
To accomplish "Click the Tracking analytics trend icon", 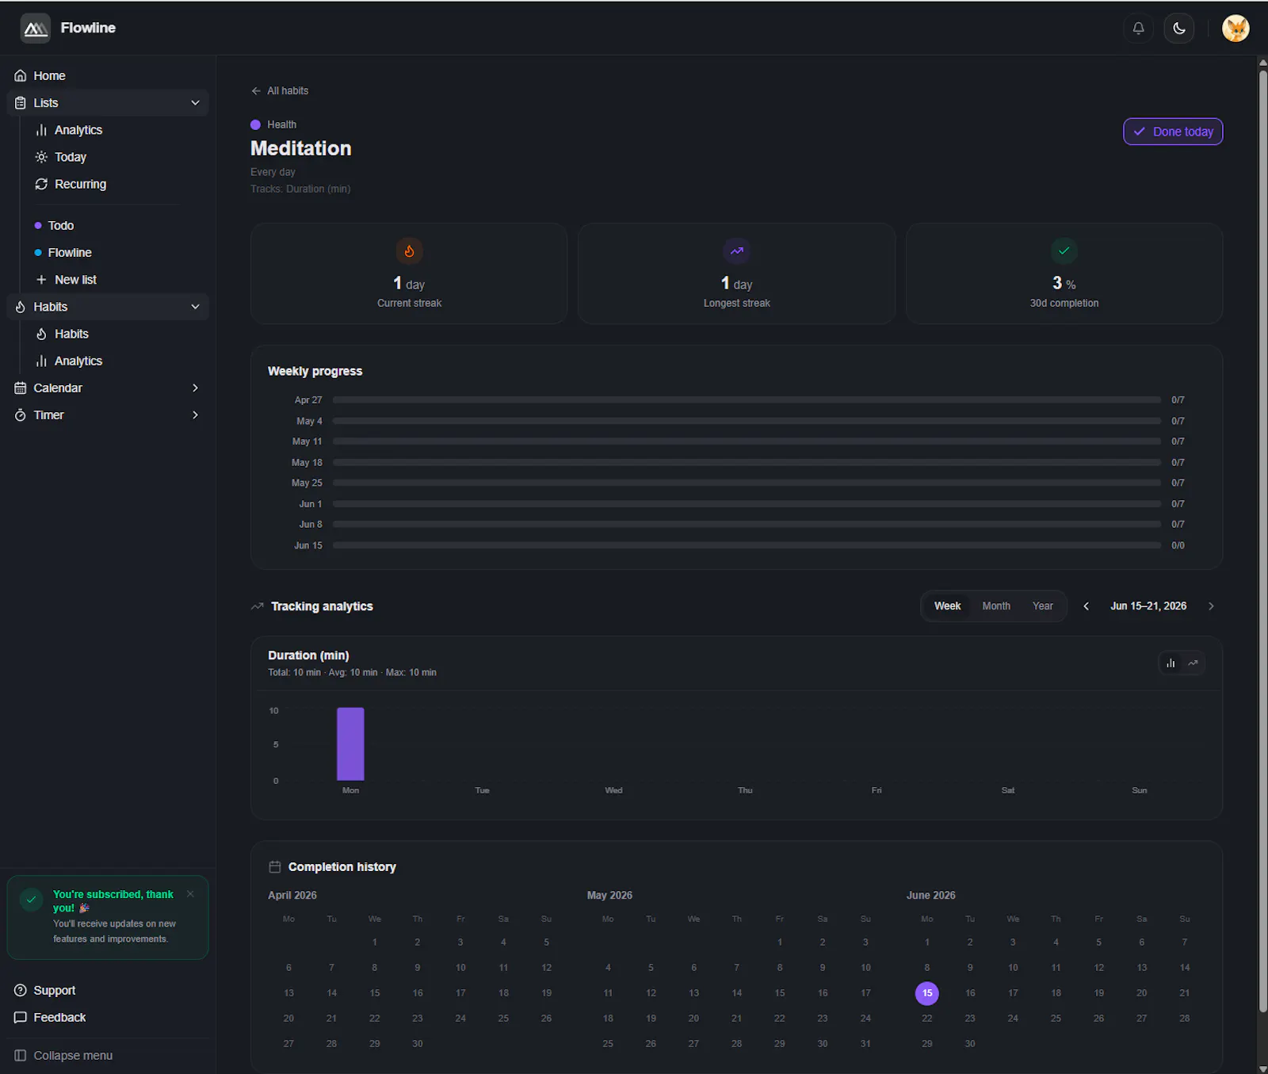I will 258,606.
